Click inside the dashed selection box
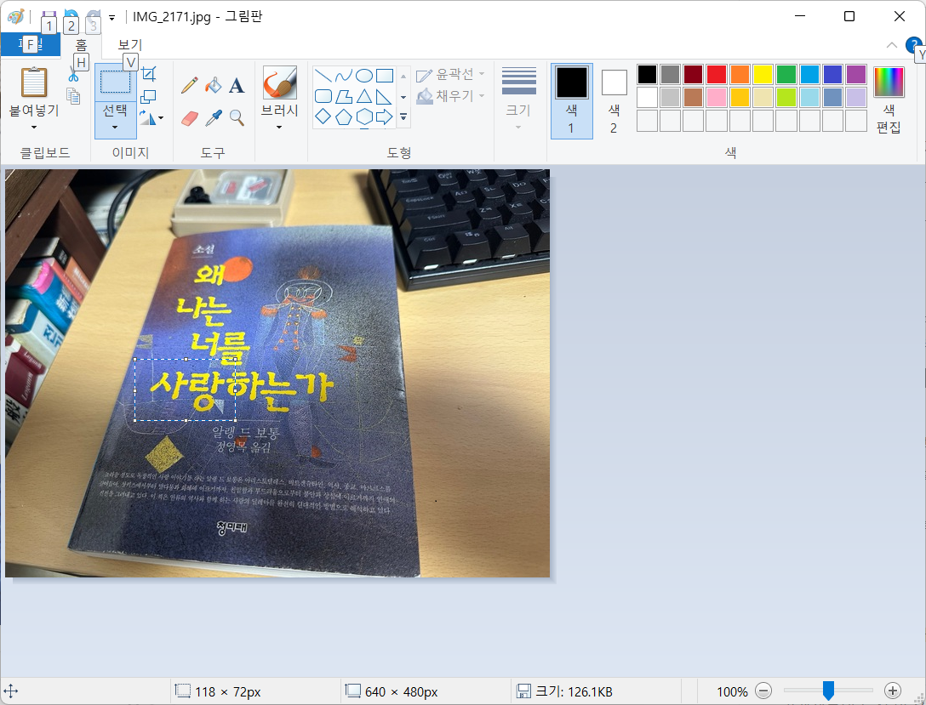926x705 pixels. (x=186, y=390)
